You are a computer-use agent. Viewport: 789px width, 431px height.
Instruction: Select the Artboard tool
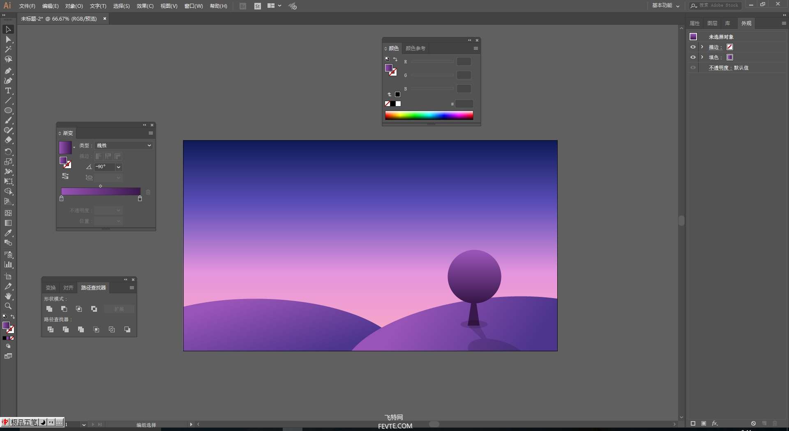[8, 276]
